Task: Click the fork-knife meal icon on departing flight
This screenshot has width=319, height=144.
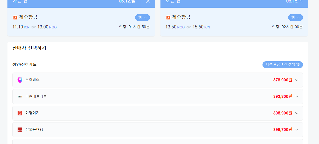Action: pos(140,17)
